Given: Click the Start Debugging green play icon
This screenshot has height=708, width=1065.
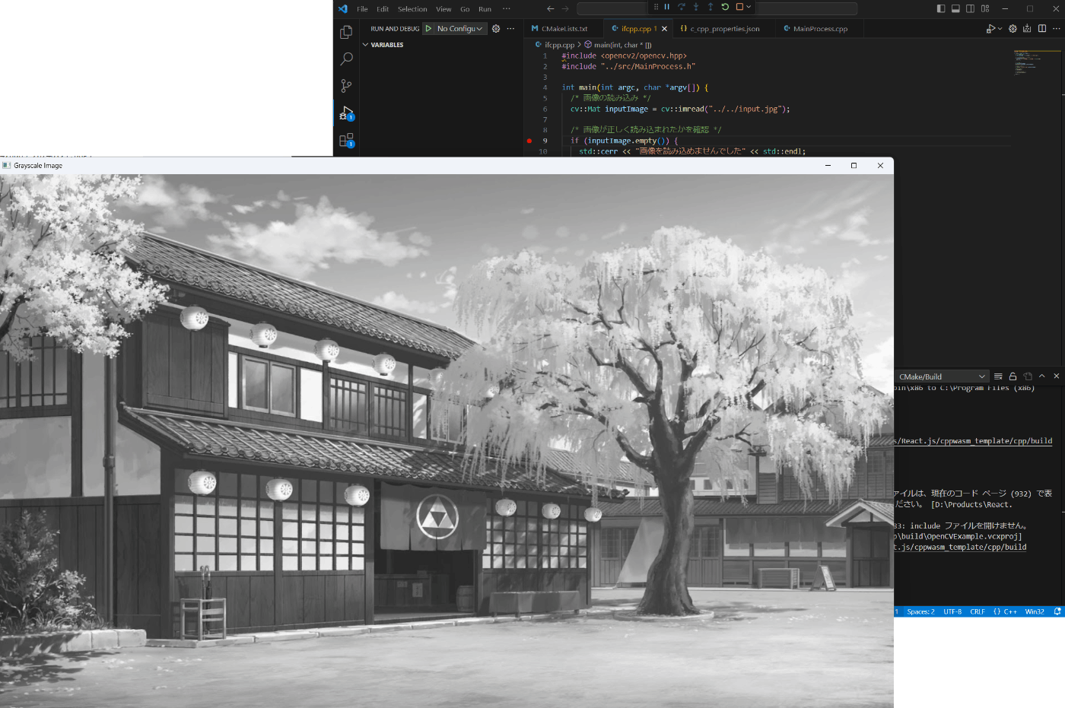Looking at the screenshot, I should 429,28.
